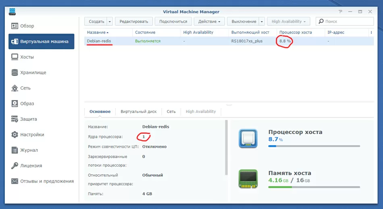
Task: Open the High Availability toolbar dropdown
Action: (289, 21)
